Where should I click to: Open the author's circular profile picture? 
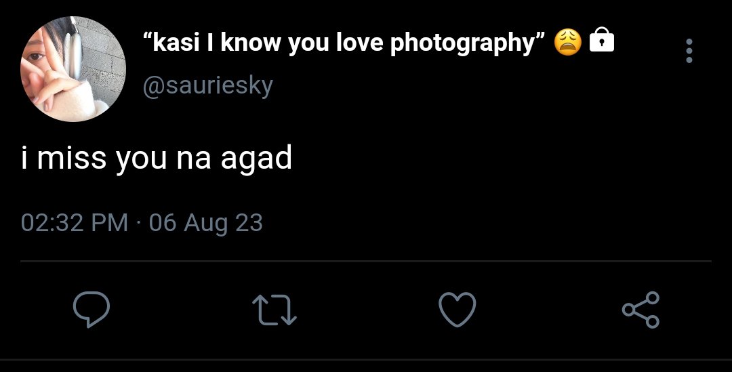[x=73, y=68]
